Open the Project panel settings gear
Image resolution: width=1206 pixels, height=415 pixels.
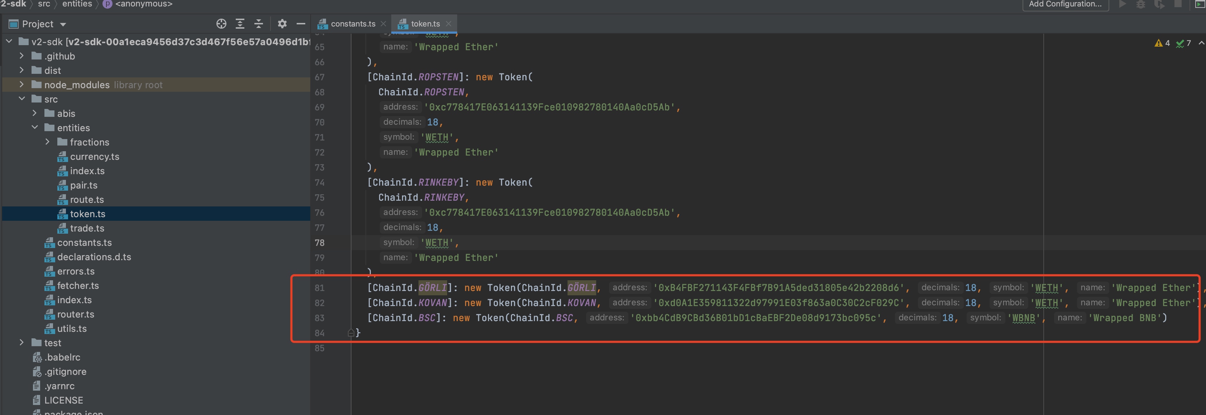282,24
